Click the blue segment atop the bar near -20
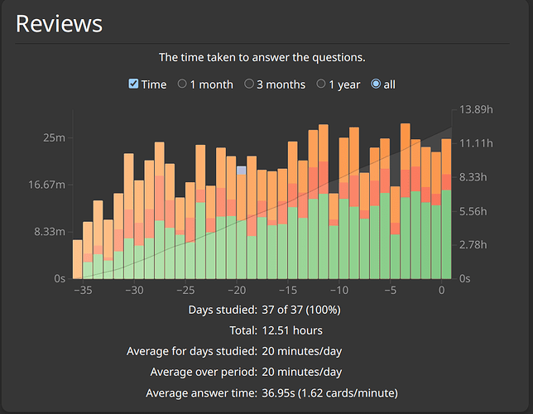 pyautogui.click(x=242, y=171)
